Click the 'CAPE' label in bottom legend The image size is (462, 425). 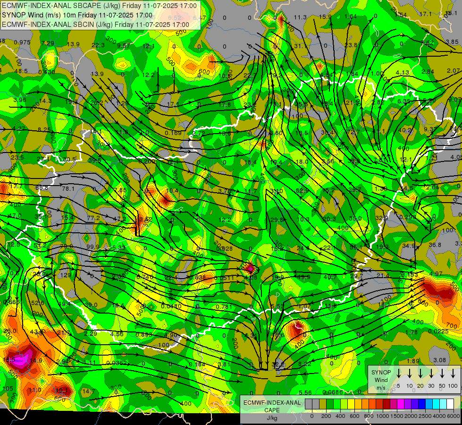click(272, 410)
